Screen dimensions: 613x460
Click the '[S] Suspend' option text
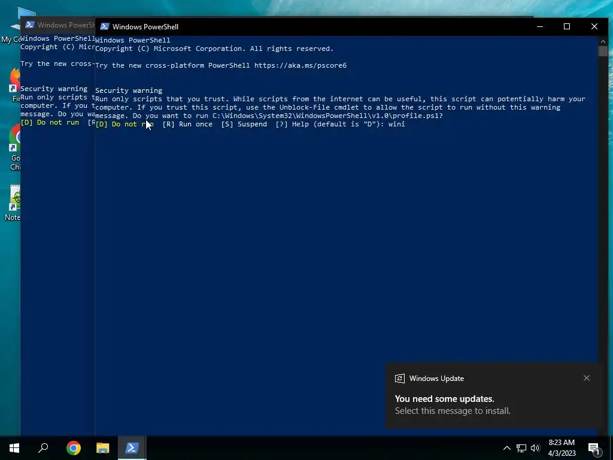(x=244, y=124)
